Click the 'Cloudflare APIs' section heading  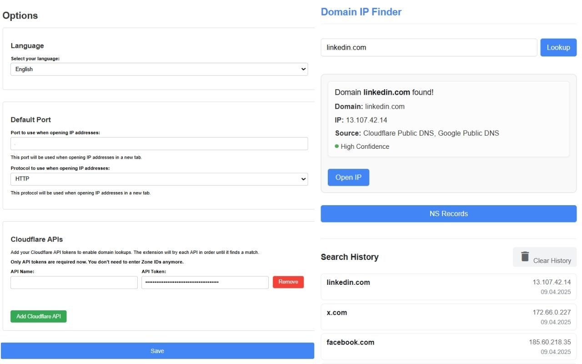[x=37, y=239]
